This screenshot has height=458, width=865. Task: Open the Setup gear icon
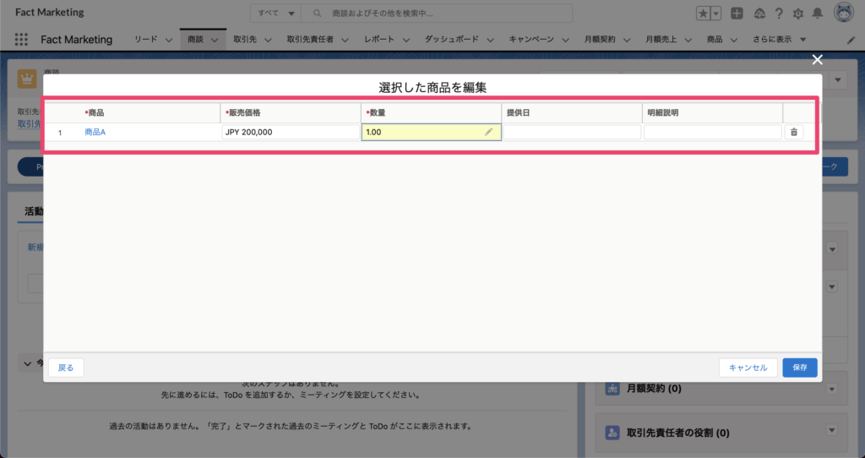tap(797, 14)
